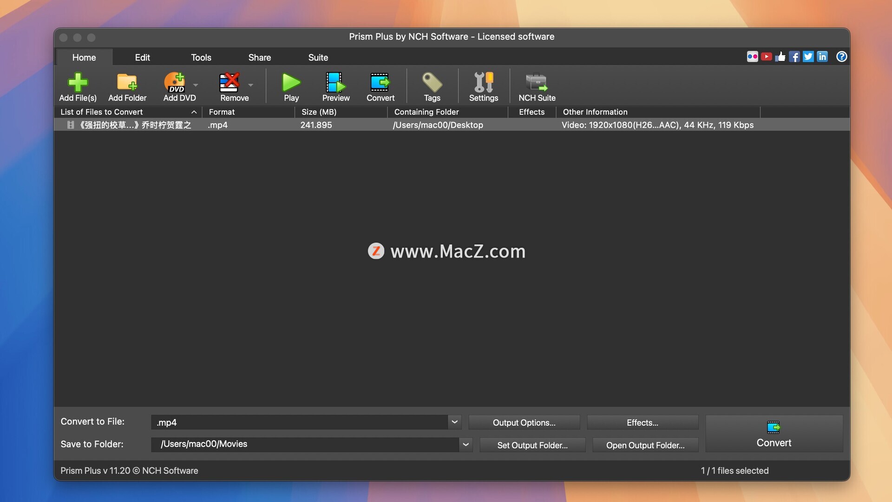
Task: Click the Convert icon in the toolbar
Action: [x=380, y=82]
